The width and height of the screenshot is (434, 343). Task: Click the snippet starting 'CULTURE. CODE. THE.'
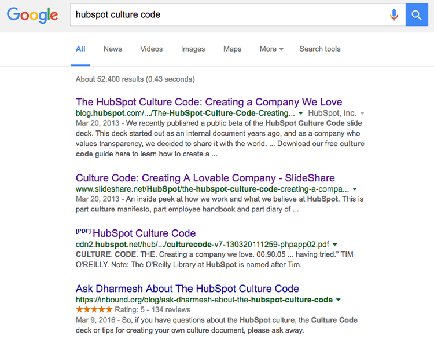pyautogui.click(x=215, y=260)
